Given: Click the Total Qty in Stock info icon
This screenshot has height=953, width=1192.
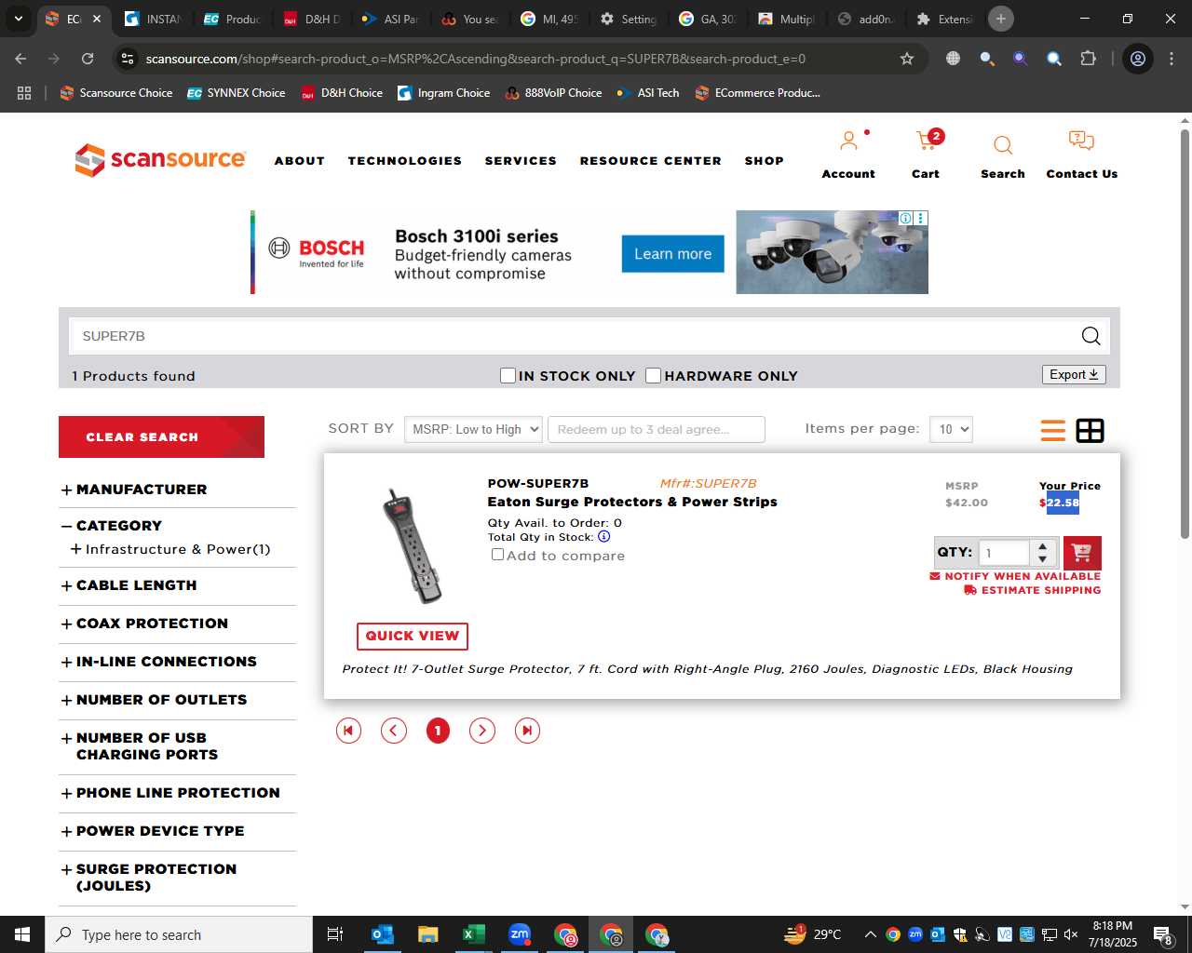Looking at the screenshot, I should click(x=603, y=537).
